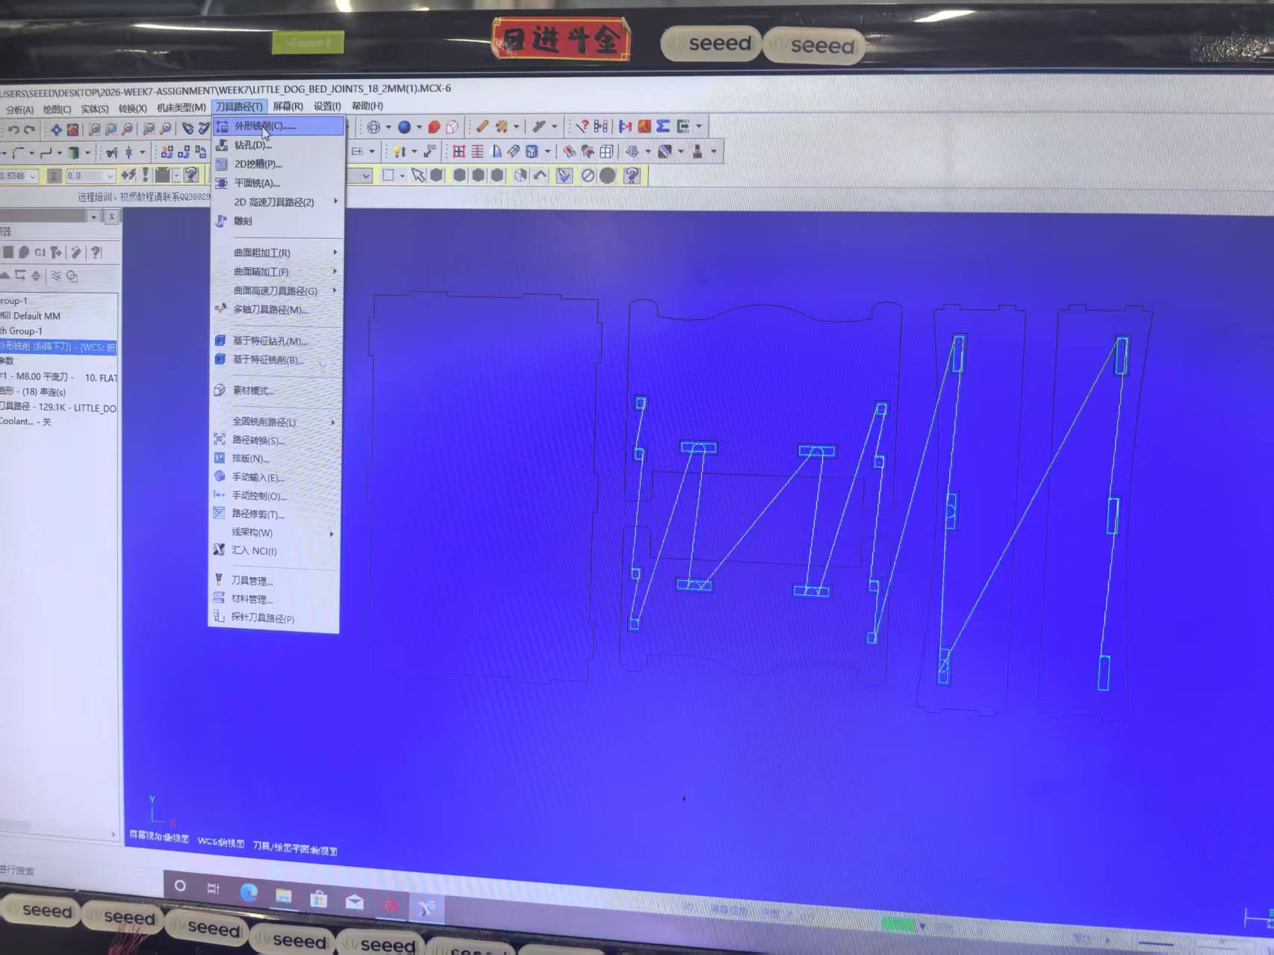Select 排版(N) nesting menu item
This screenshot has width=1274, height=955.
tap(275, 458)
